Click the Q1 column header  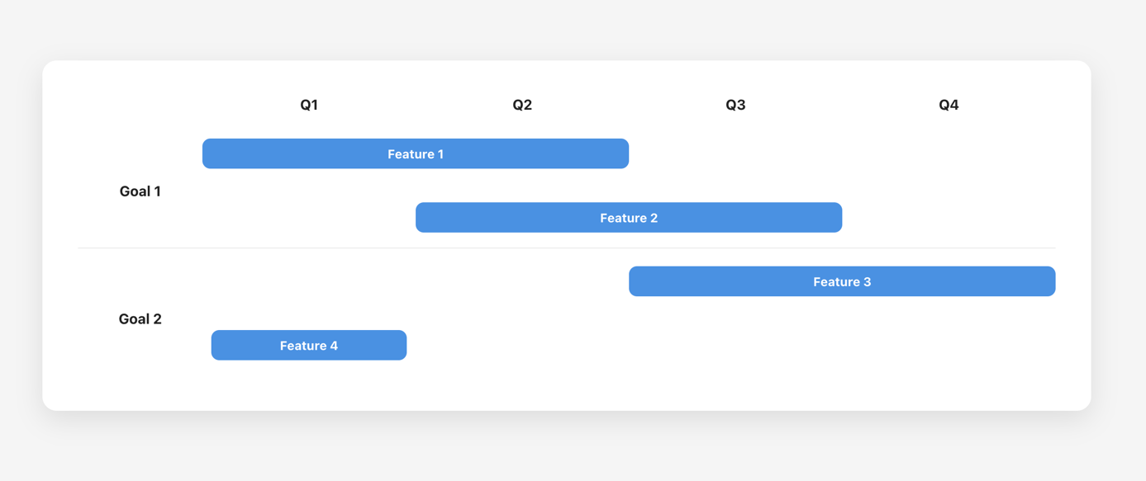(x=309, y=105)
